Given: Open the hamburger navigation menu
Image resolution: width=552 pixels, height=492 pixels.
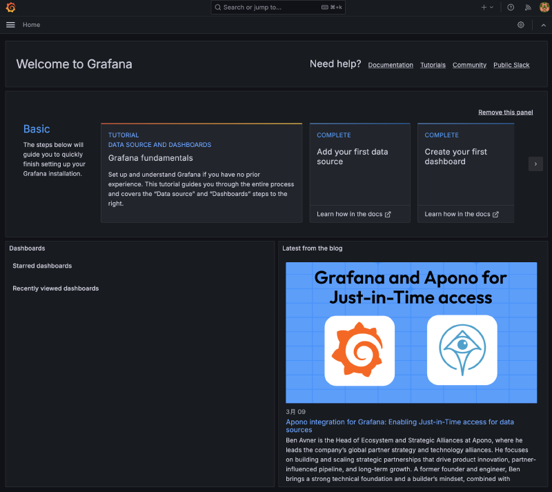Looking at the screenshot, I should pos(10,25).
